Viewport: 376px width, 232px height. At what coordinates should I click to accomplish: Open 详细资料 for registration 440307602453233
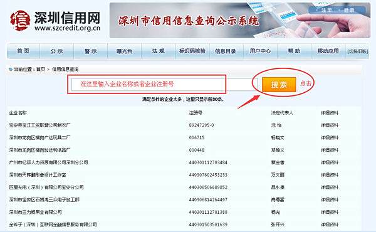pos(330,175)
